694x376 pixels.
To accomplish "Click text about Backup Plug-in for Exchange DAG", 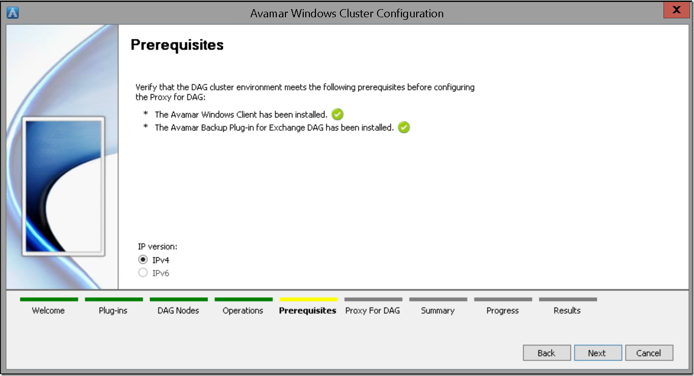I will (274, 128).
